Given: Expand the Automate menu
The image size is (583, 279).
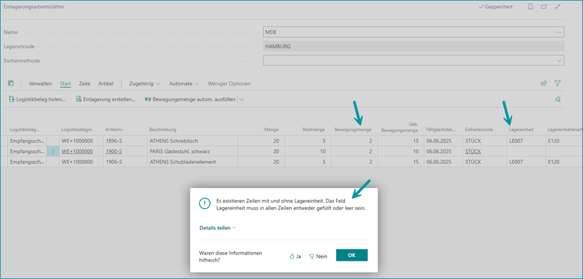Looking at the screenshot, I should click(185, 83).
